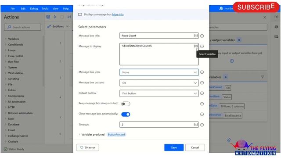
Task: Info icon next to Message box icon
Action: [x=202, y=72]
